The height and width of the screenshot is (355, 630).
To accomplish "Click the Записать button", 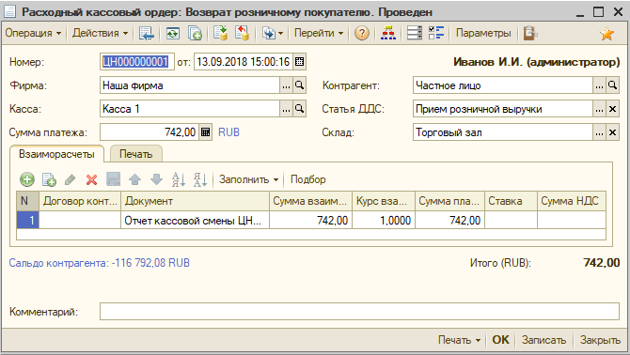I will 543,340.
